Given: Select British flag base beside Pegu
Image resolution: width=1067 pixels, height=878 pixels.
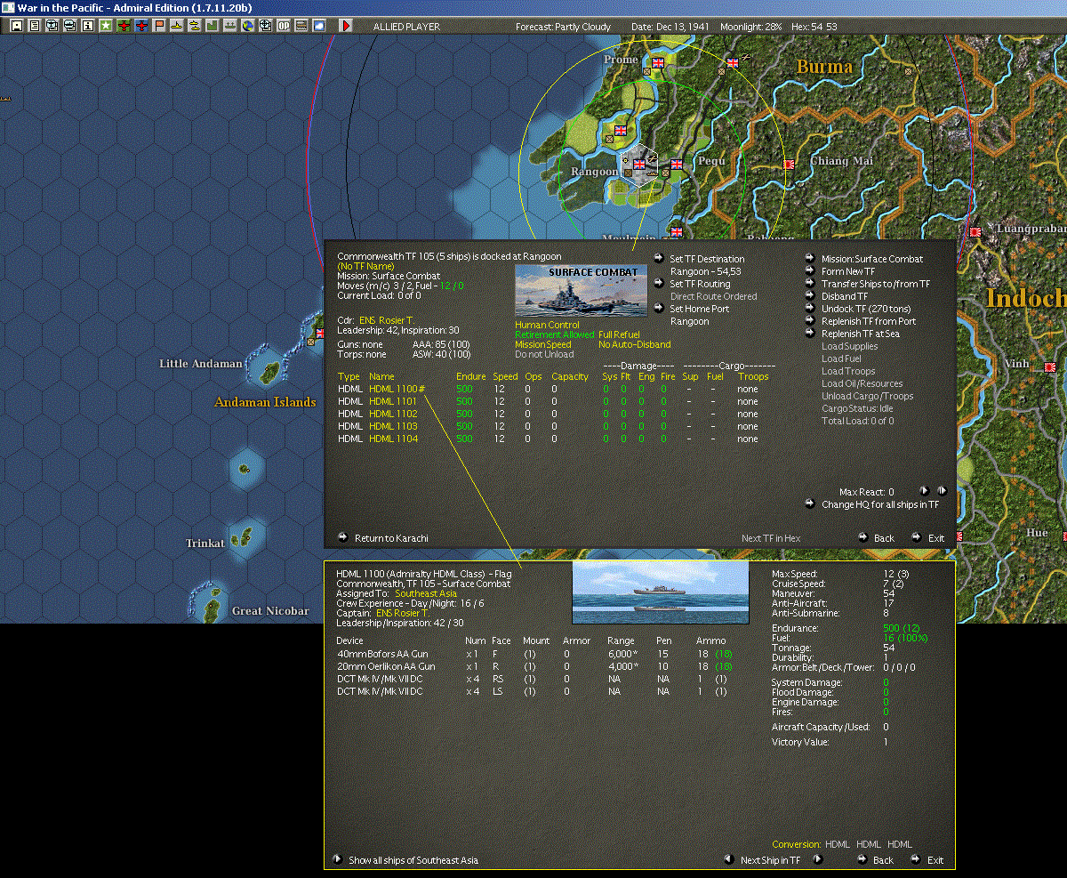Looking at the screenshot, I should 677,164.
